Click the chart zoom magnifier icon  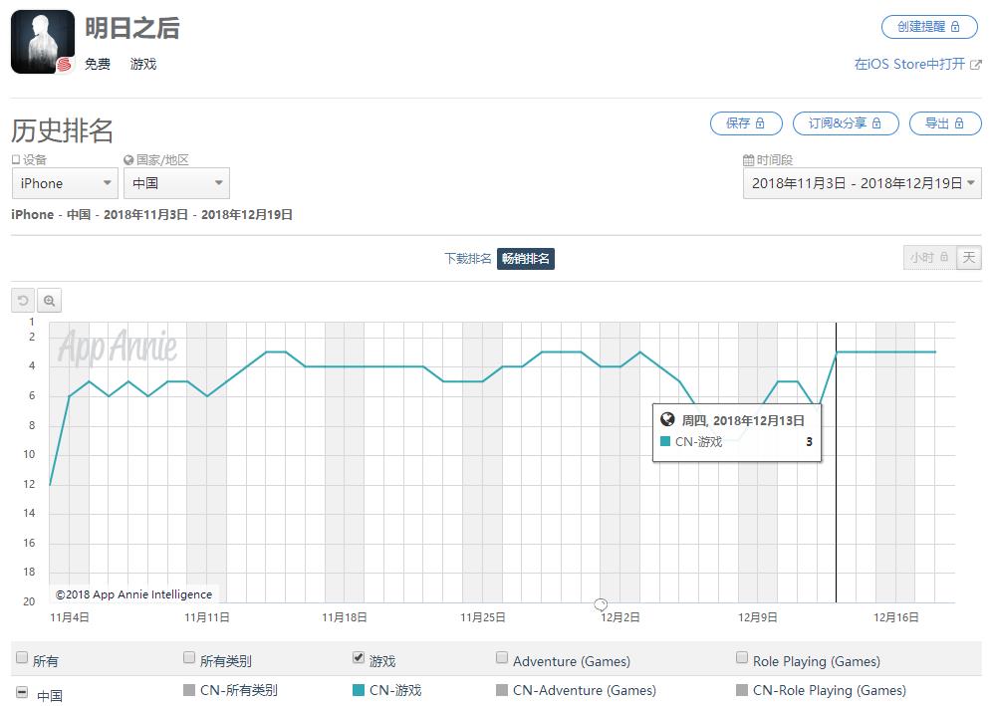coord(49,301)
